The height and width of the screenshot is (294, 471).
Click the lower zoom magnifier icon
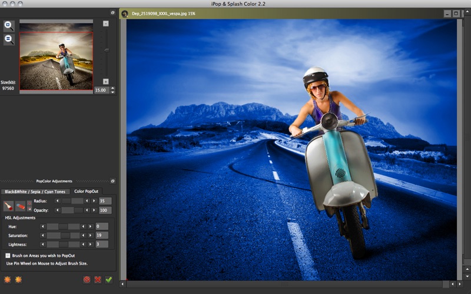click(x=9, y=39)
